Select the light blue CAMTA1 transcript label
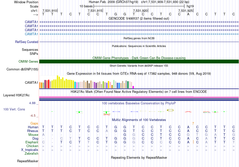 (x=31, y=34)
